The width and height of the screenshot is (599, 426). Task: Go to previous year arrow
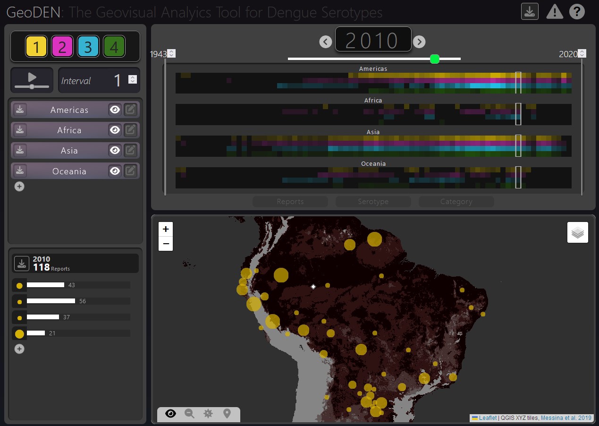click(326, 42)
